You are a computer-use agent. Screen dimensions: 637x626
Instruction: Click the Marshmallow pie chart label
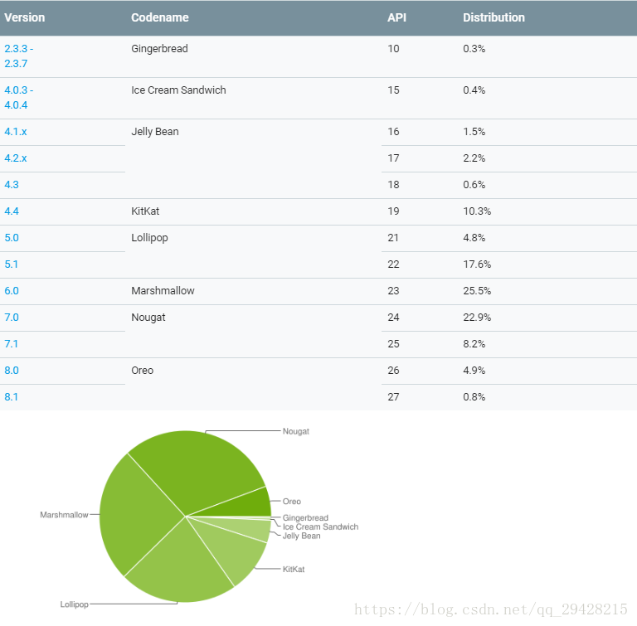pos(64,515)
